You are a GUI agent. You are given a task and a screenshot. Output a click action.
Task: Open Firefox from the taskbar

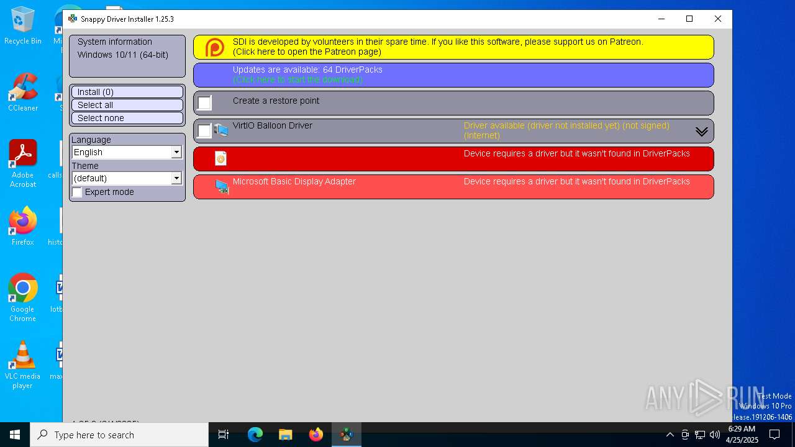point(316,435)
